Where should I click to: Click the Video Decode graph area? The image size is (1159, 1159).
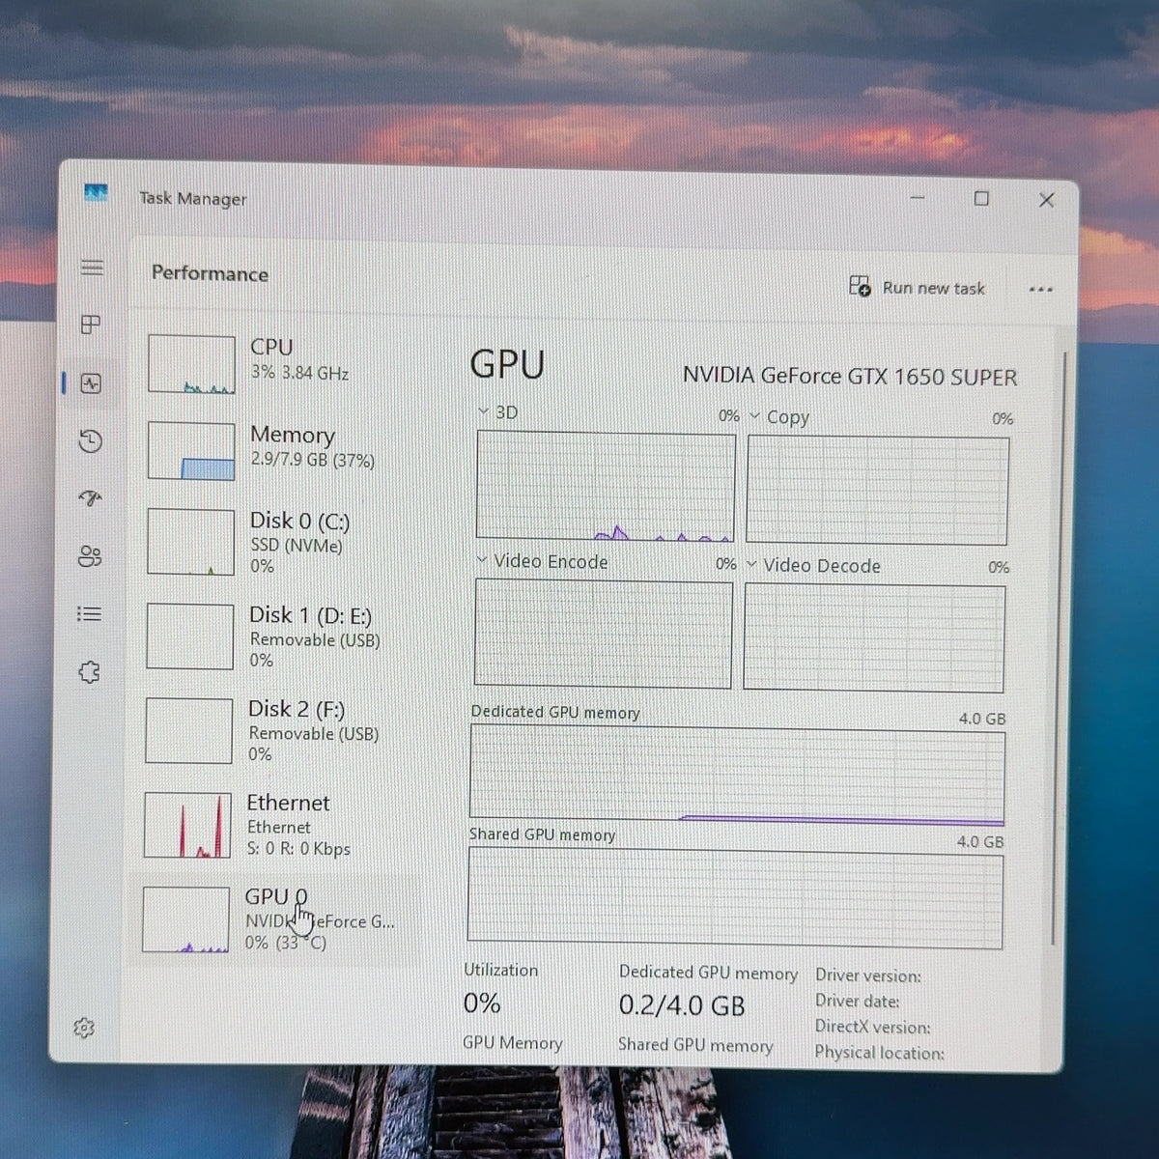pyautogui.click(x=874, y=637)
